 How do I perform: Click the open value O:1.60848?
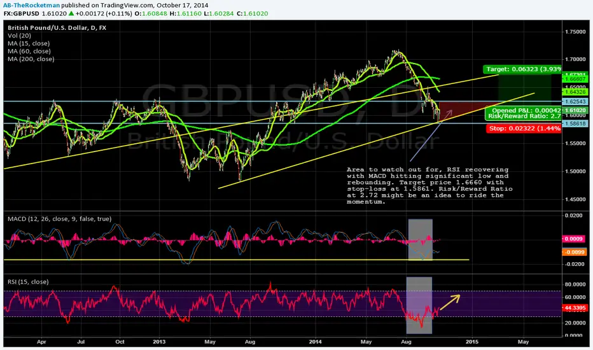click(x=151, y=13)
